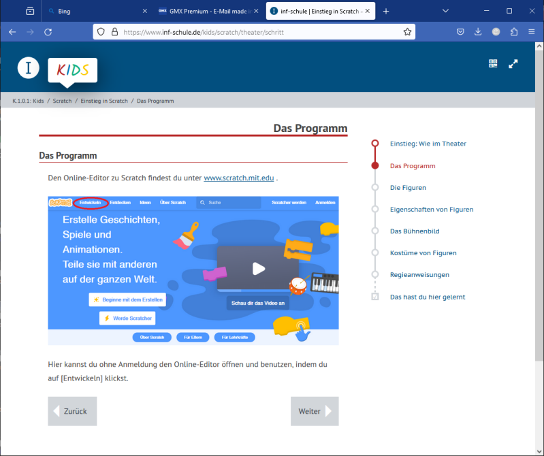
Task: Switch to the GMX Premium tab
Action: pos(208,11)
